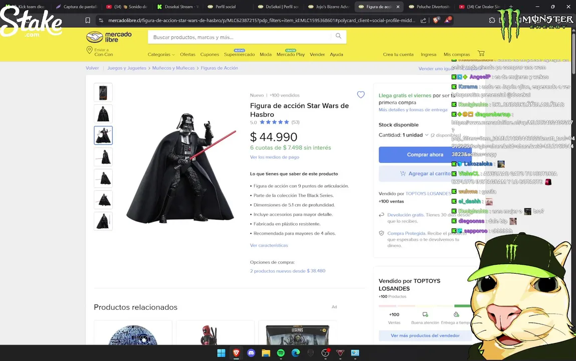Click the Brave Rewards triangle icon

pos(448,20)
